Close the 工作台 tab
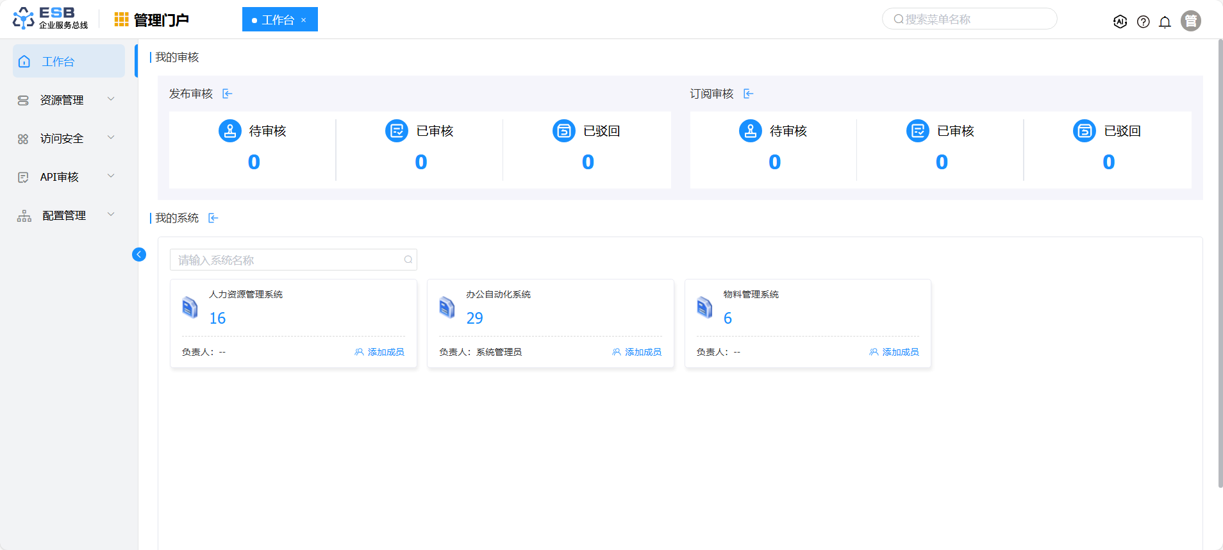1223x550 pixels. coord(304,21)
